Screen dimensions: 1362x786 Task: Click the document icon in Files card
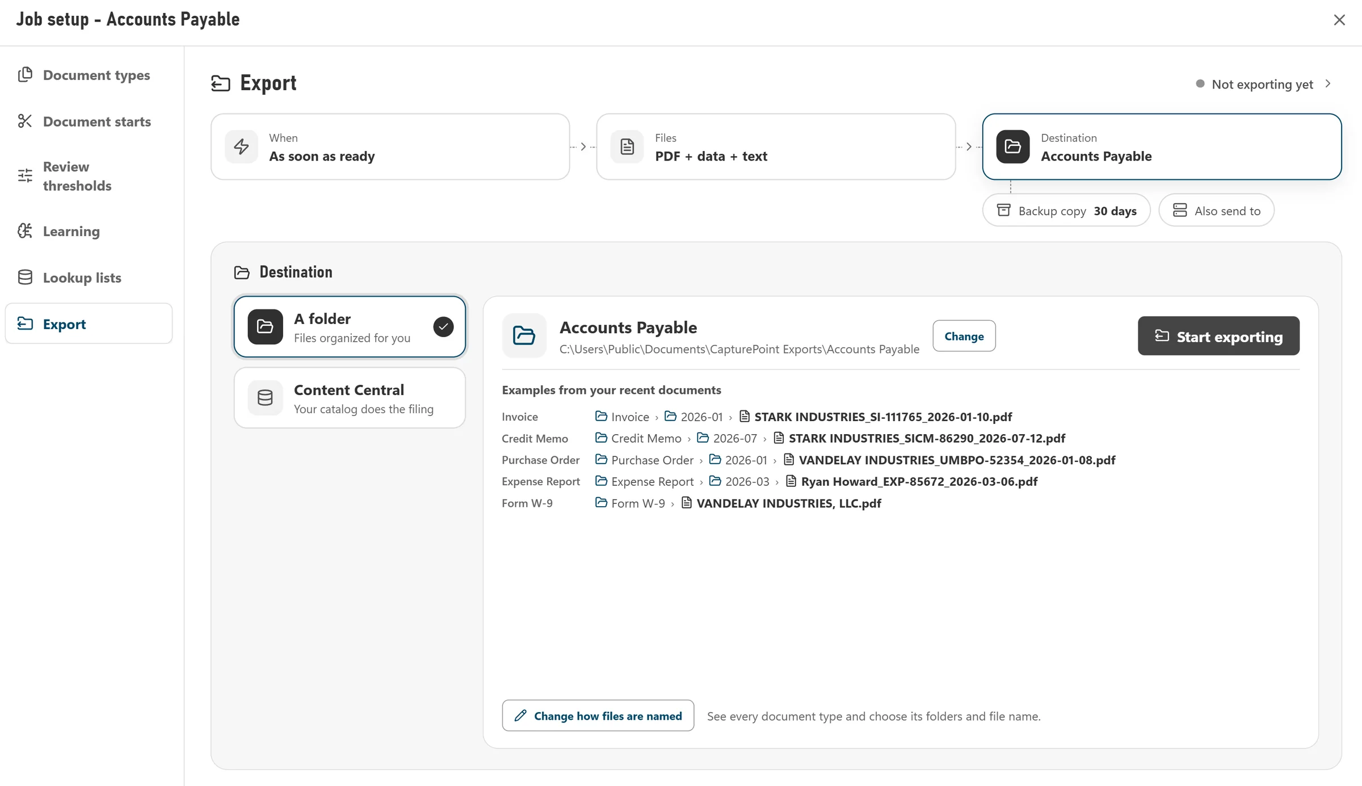pos(627,147)
